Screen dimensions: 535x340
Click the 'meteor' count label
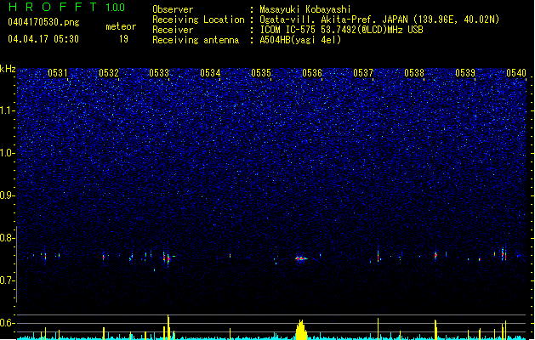[121, 26]
